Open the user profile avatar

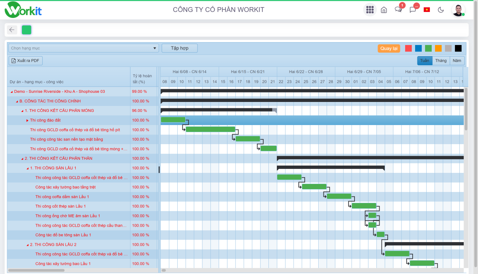[458, 10]
